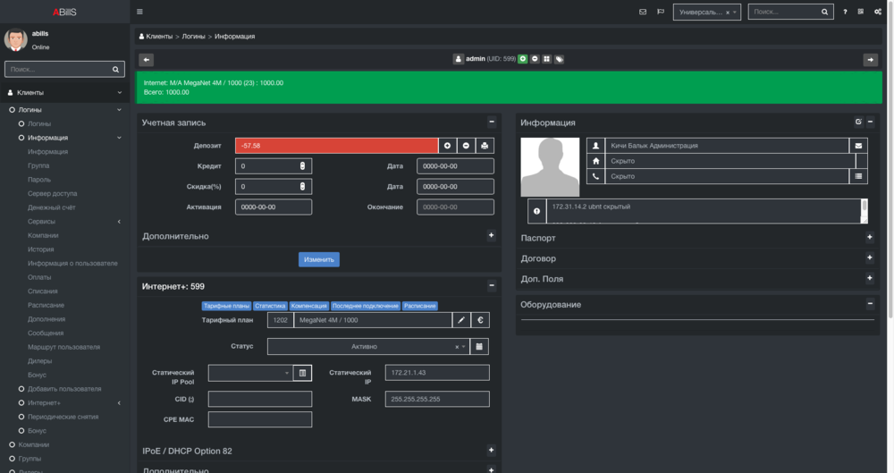The height and width of the screenshot is (473, 894).
Task: Click the minus icon beside Депозит field
Action: coord(466,146)
